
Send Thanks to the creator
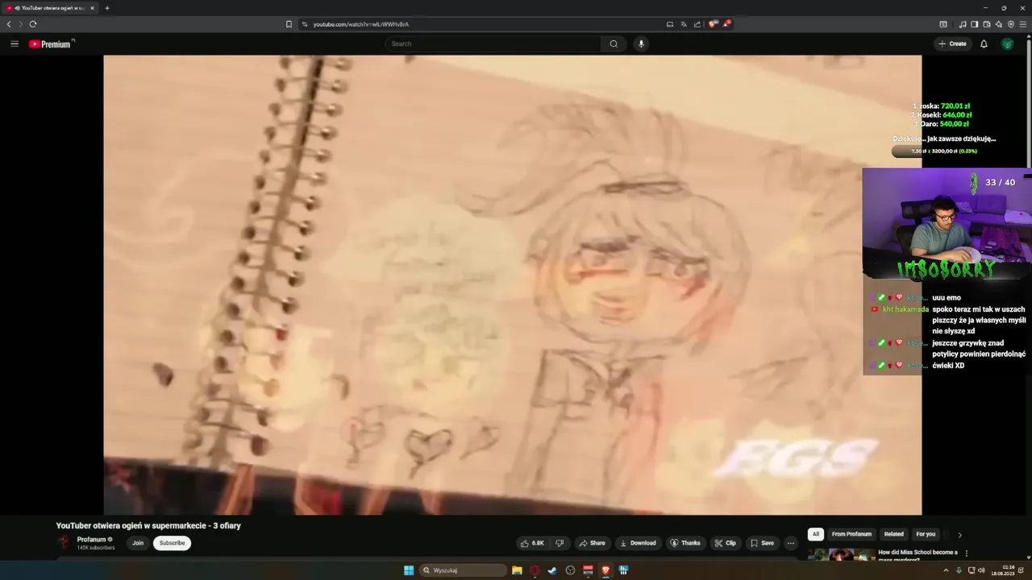tap(685, 543)
